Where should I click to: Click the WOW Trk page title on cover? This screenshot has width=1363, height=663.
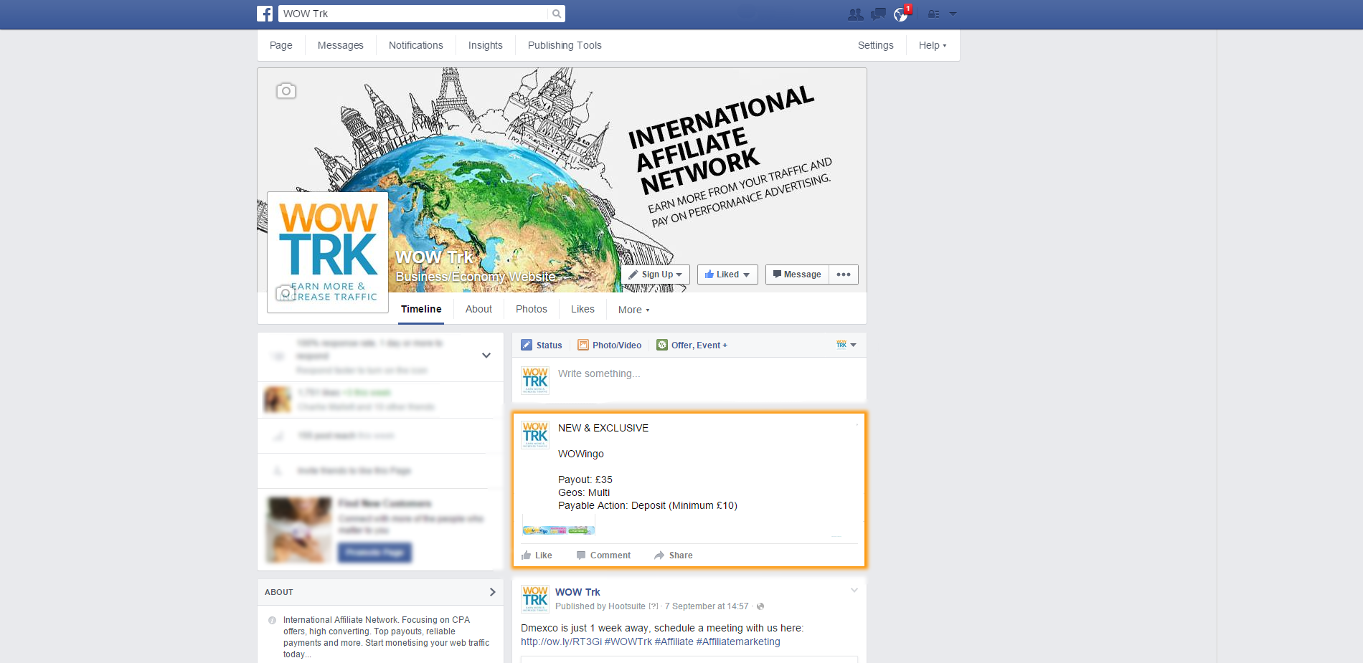point(434,257)
